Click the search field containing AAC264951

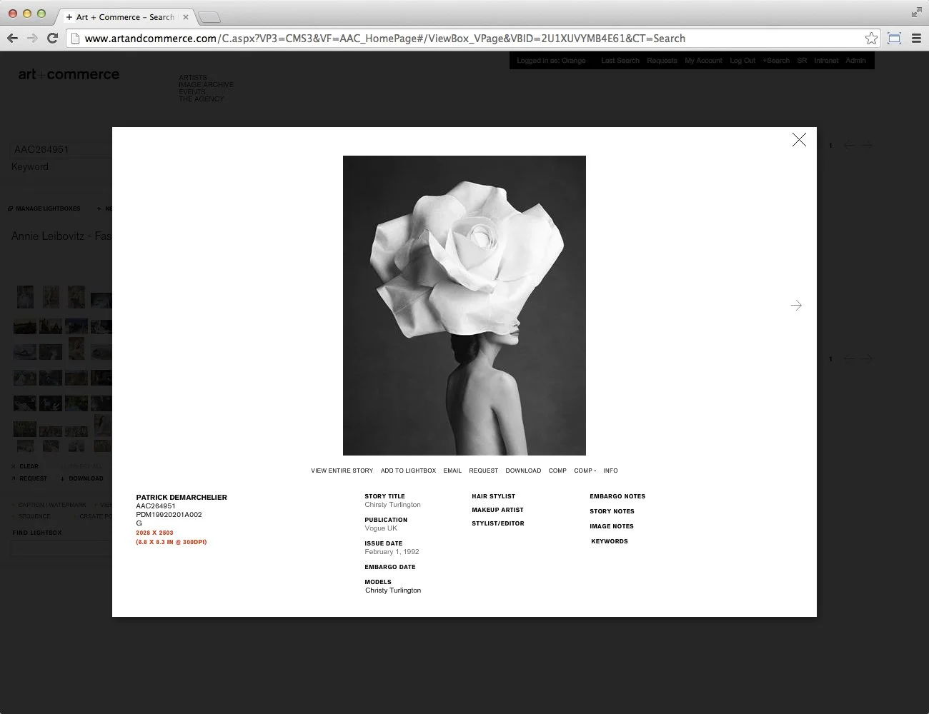[x=61, y=149]
